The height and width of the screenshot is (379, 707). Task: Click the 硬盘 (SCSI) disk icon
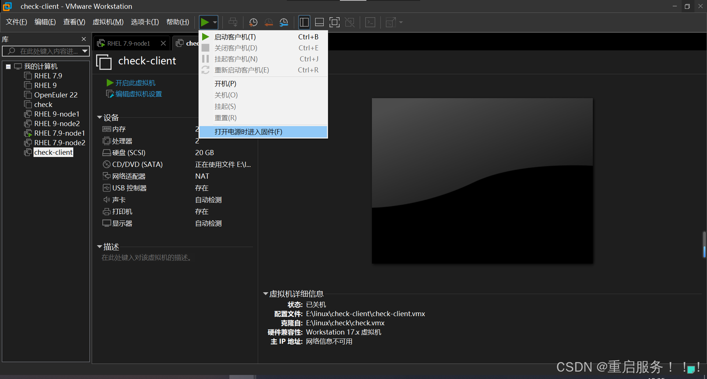tap(106, 153)
